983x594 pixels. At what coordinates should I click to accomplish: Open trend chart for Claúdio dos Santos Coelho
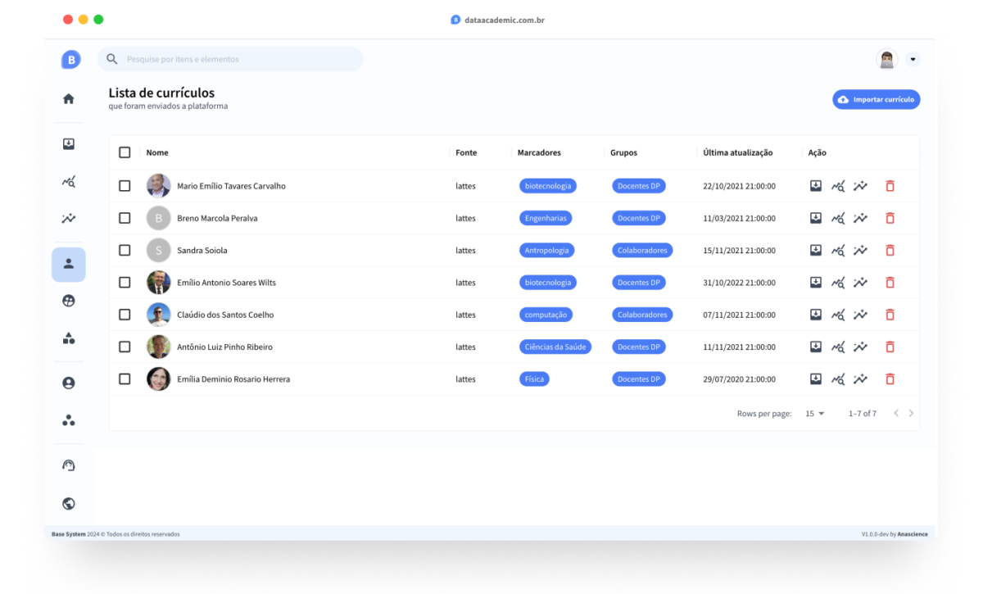coord(860,315)
